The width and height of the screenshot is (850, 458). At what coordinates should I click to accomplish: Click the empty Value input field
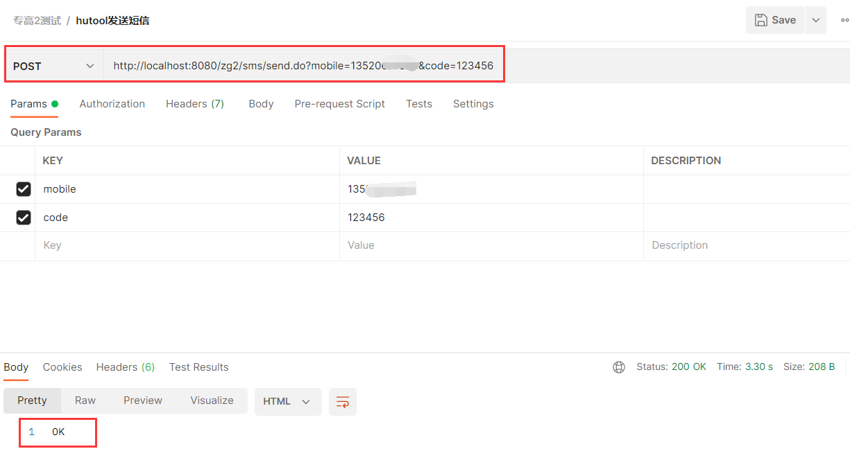click(491, 245)
